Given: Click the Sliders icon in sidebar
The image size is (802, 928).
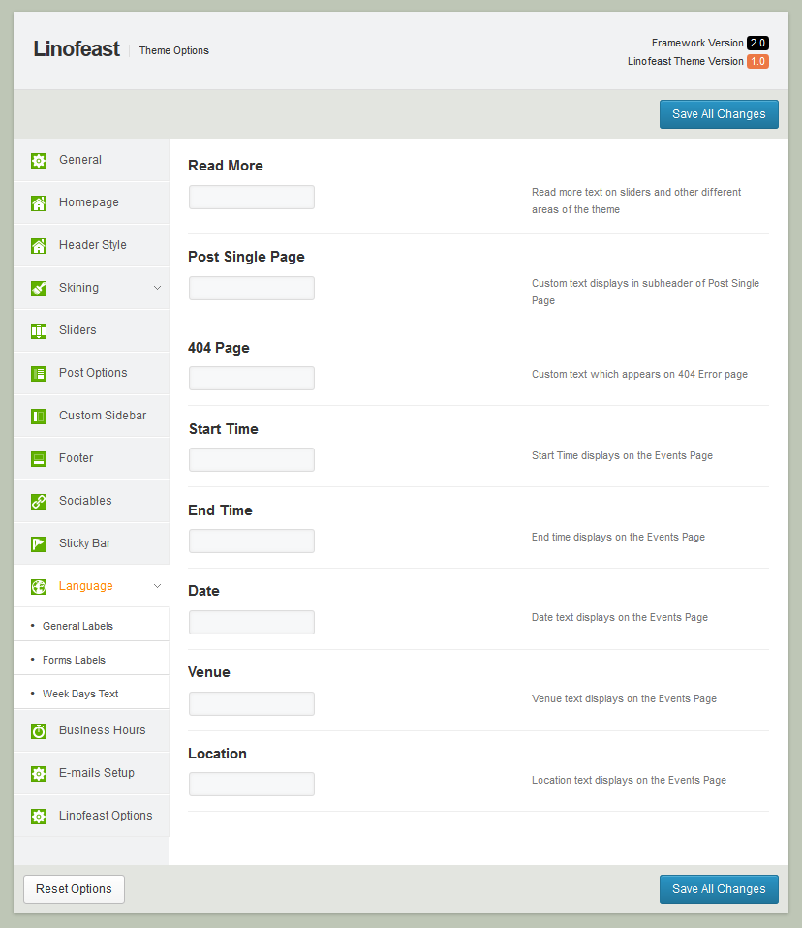Looking at the screenshot, I should pyautogui.click(x=39, y=330).
